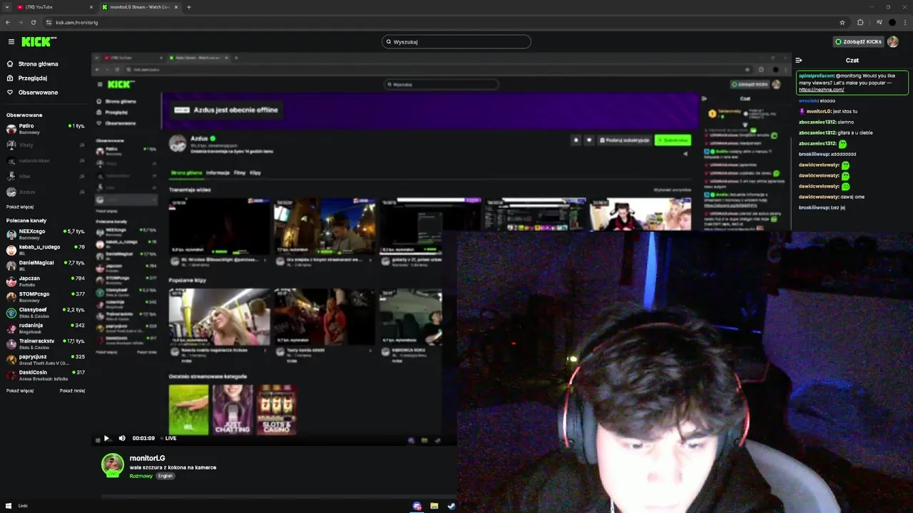Go back in browser history
This screenshot has width=913, height=513.
pyautogui.click(x=7, y=22)
